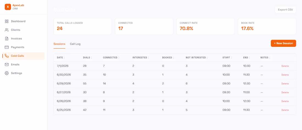The height and width of the screenshot is (130, 302).
Task: Click the date 6/29/2026 cell
Action: (x=64, y=83)
